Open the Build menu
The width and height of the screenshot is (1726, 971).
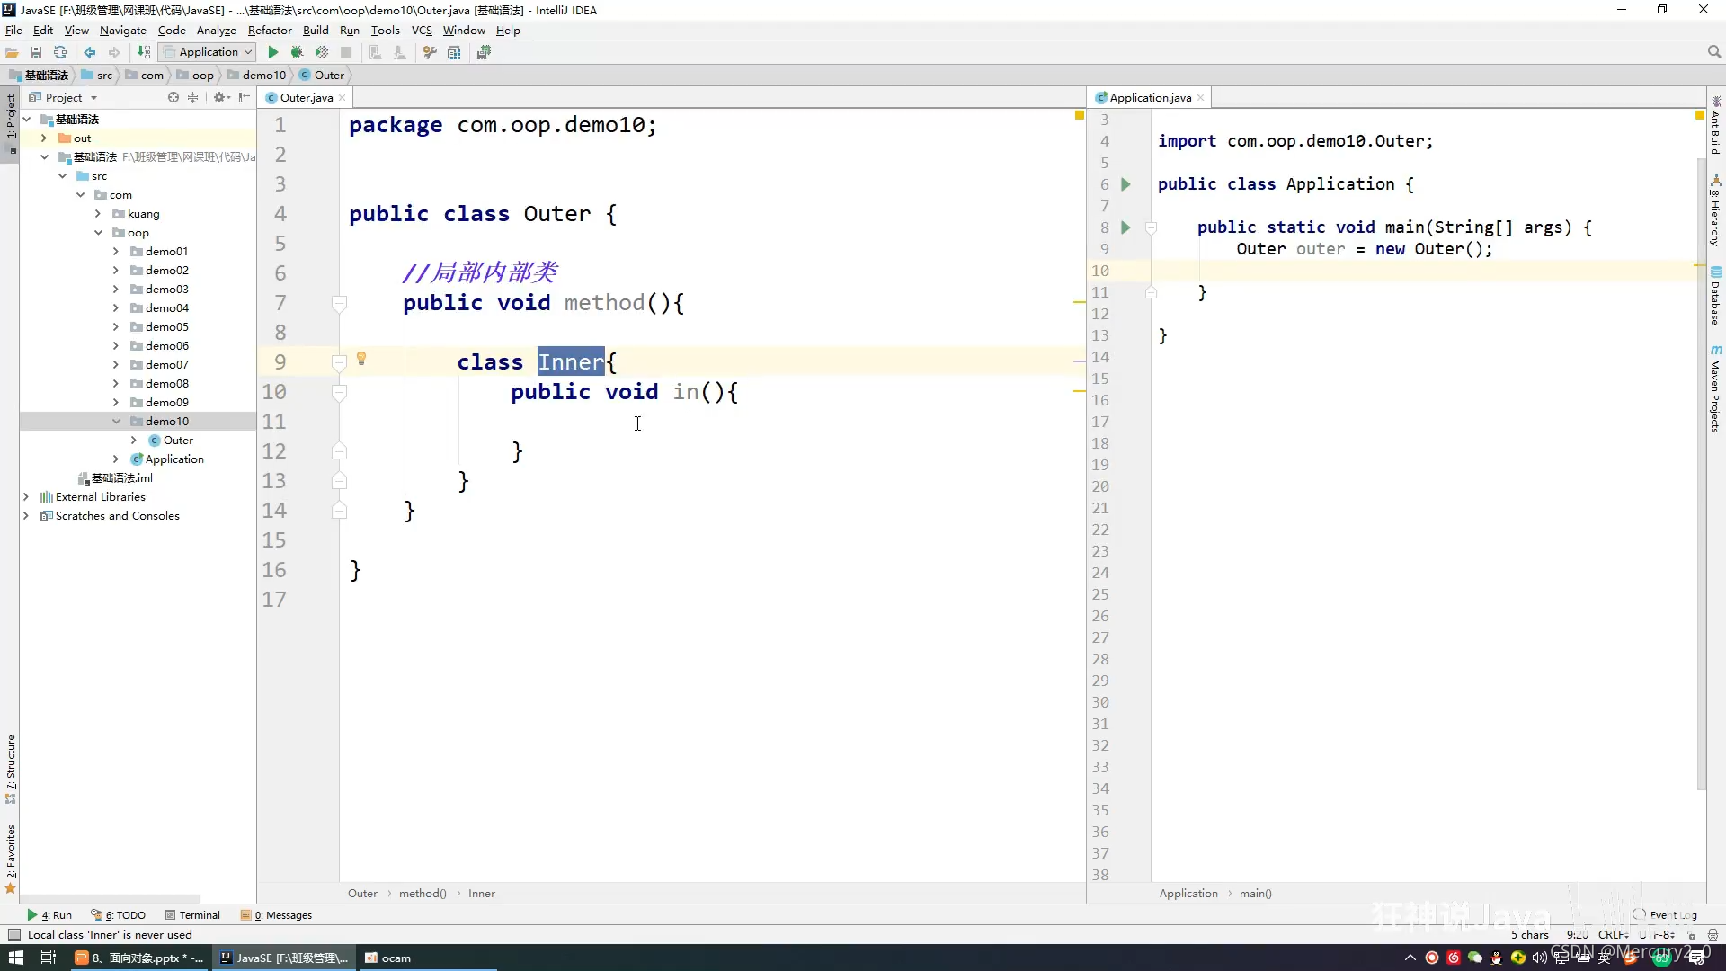point(316,30)
